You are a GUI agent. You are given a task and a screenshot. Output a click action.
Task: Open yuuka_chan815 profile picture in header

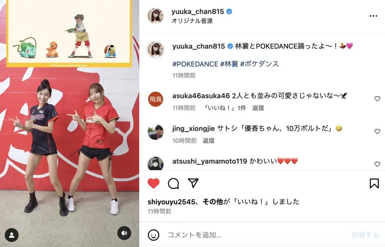point(156,16)
